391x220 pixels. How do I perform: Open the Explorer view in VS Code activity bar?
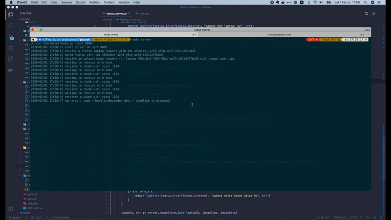coord(10,15)
